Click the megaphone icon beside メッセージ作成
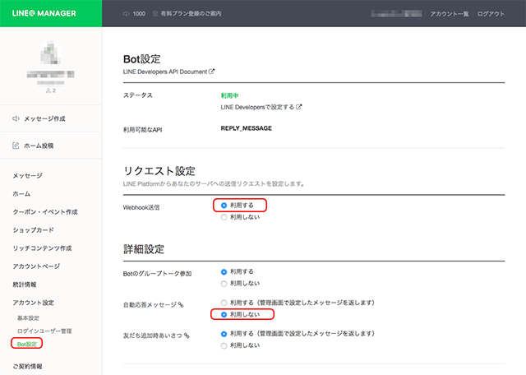526x375 pixels. [x=16, y=118]
